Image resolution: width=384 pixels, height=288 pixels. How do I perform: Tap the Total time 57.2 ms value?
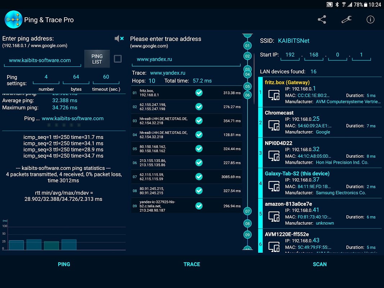tap(202, 81)
